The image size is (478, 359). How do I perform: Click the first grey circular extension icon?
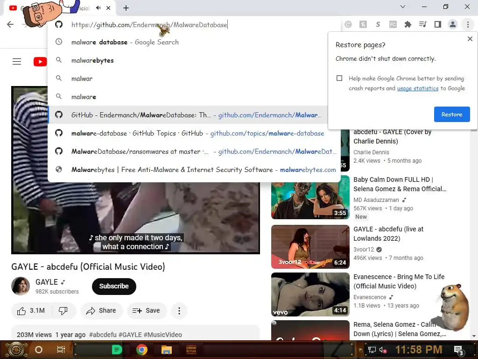(348, 24)
